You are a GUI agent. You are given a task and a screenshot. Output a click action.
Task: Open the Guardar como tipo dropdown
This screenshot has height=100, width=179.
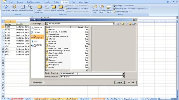(x=123, y=77)
